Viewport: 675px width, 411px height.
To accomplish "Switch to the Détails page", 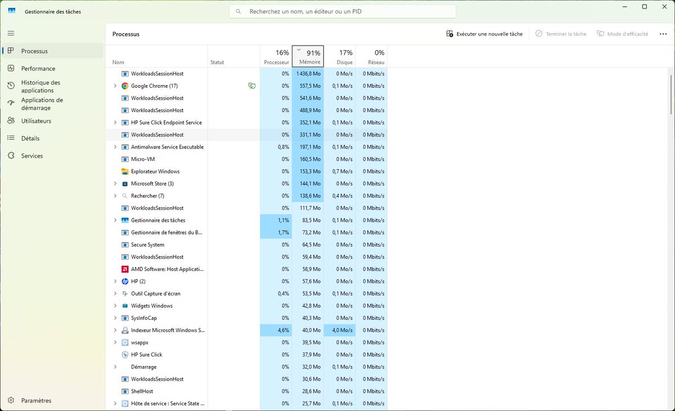I will 53,138.
